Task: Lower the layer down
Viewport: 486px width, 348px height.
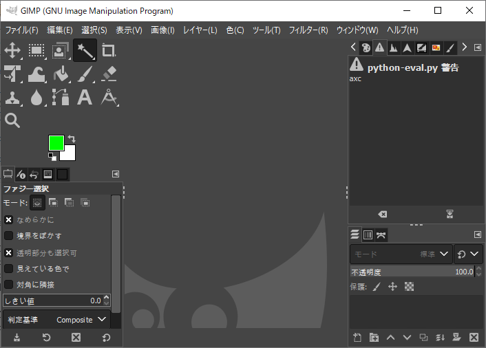Action: (407, 338)
